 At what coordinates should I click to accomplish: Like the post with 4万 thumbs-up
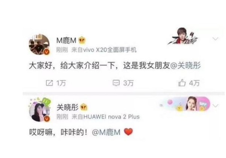click(182, 83)
